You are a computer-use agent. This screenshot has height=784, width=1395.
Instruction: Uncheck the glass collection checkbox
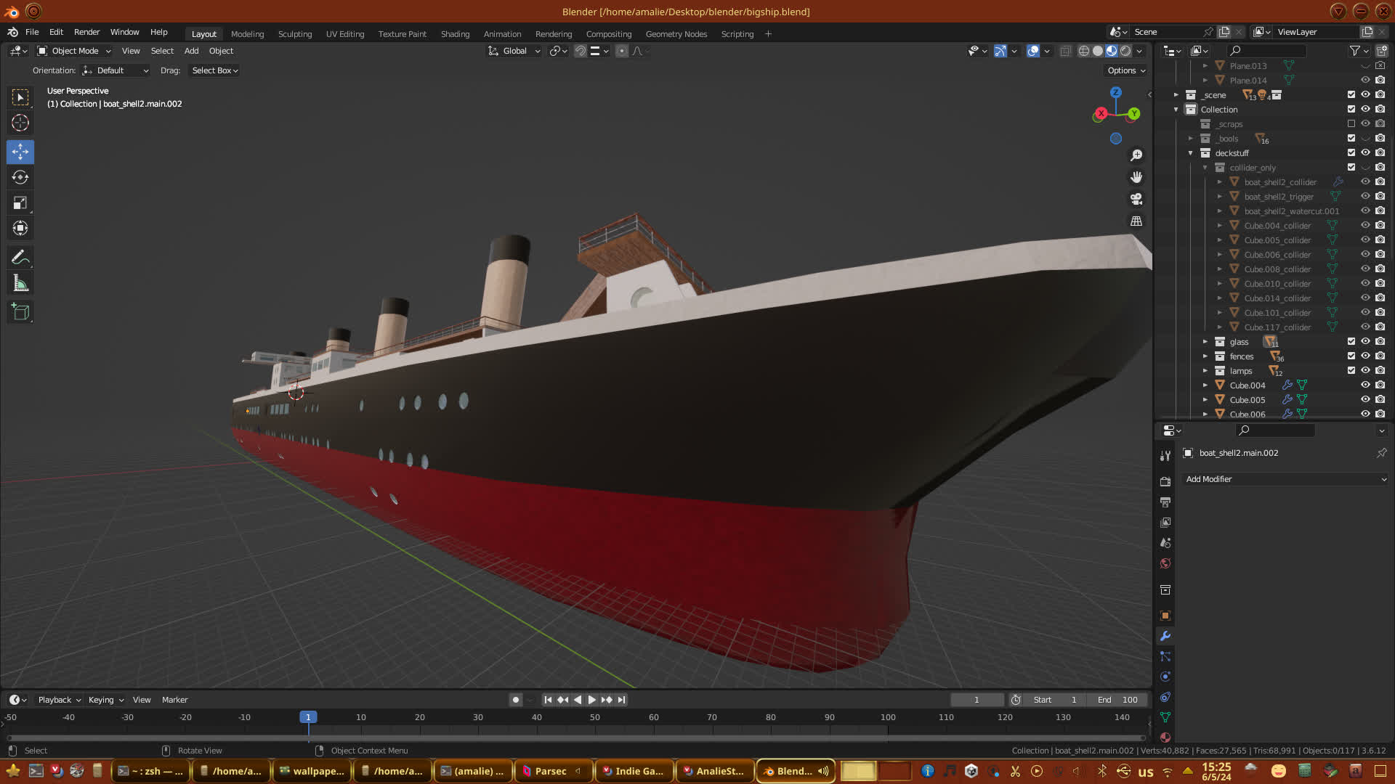coord(1351,341)
